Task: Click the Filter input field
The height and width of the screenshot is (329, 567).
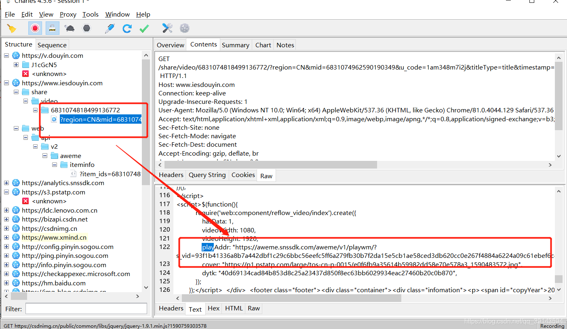Action: (86, 309)
